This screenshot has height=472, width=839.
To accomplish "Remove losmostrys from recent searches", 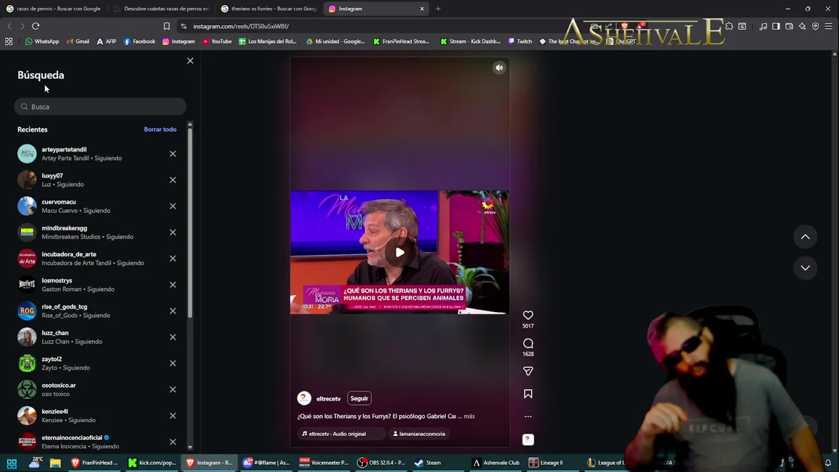I will pos(173,285).
